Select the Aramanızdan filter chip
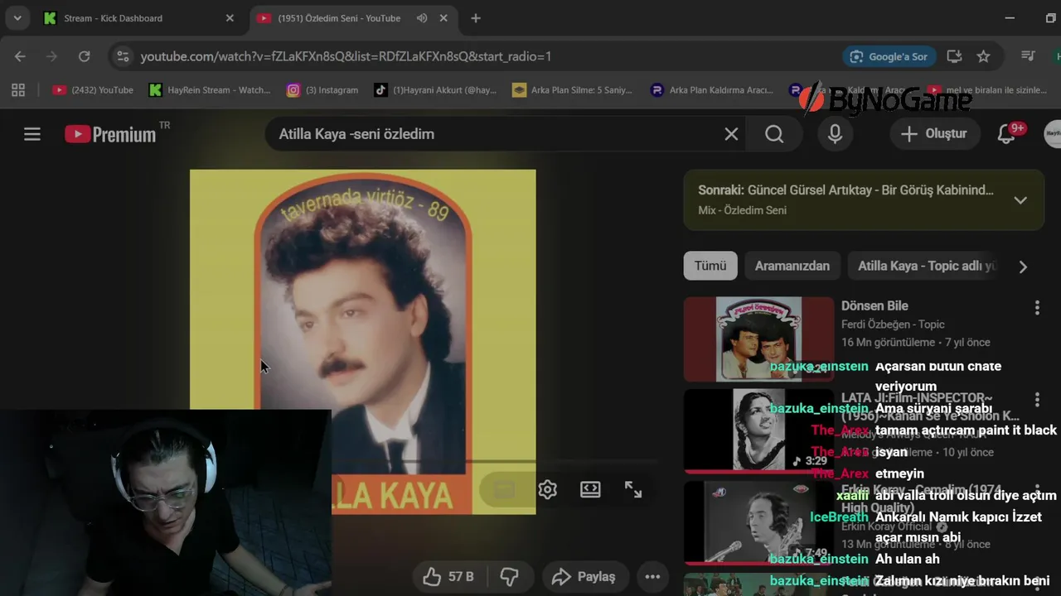The height and width of the screenshot is (596, 1061). click(x=792, y=266)
